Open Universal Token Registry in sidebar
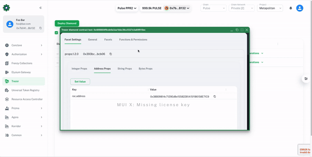Viewport: 312px width, 157px height. [25, 90]
